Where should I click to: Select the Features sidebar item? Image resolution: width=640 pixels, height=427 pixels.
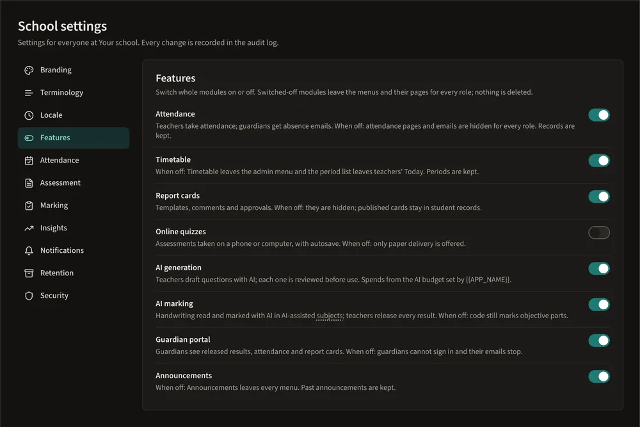click(x=74, y=138)
